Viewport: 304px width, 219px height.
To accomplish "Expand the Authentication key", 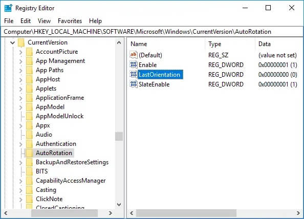I will tap(21, 144).
